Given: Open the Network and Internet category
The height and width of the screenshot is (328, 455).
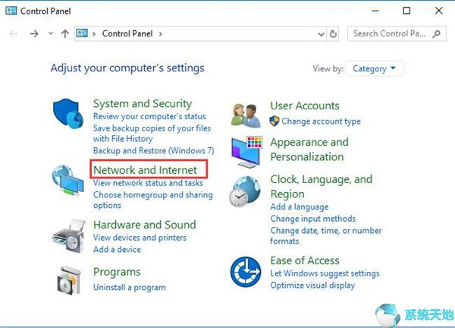Looking at the screenshot, I should pos(145,170).
